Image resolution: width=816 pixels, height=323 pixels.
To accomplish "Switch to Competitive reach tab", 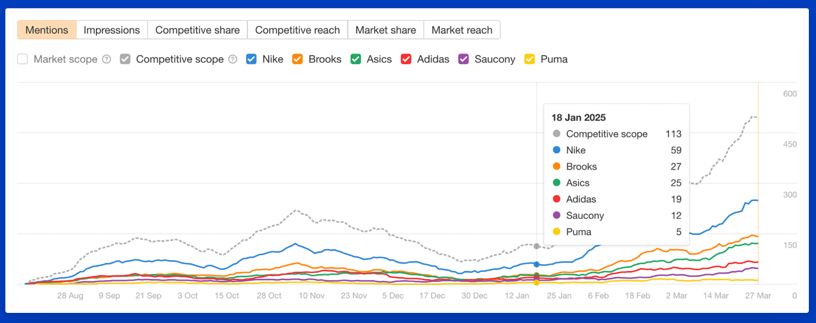I will click(x=297, y=30).
